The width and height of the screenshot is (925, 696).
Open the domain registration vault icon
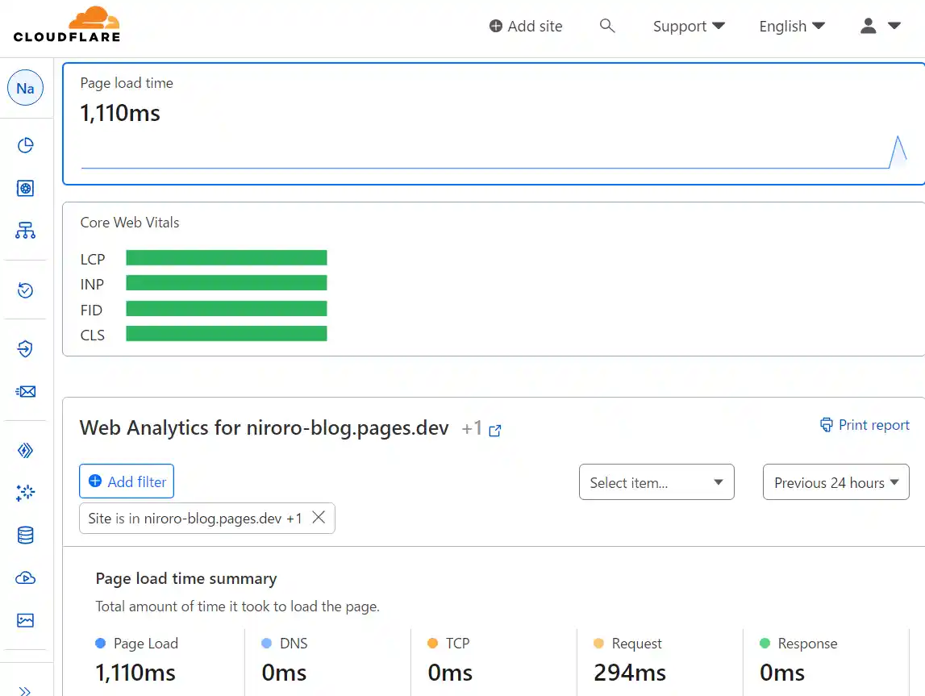[25, 187]
